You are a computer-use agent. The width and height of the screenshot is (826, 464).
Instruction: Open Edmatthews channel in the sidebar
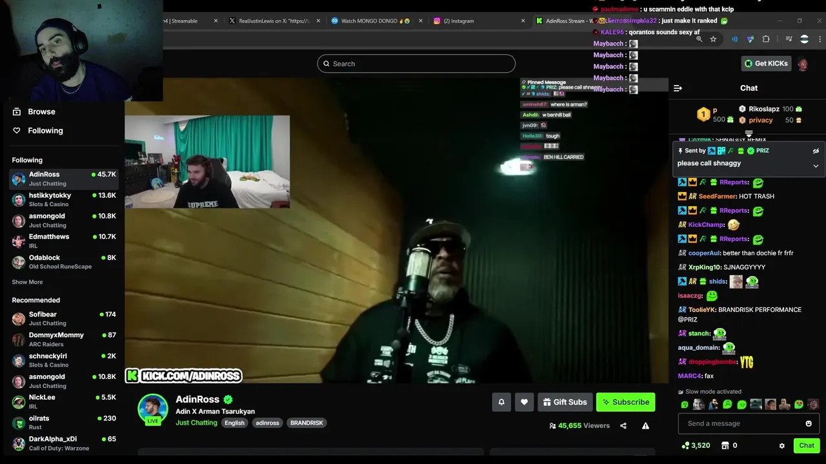click(x=64, y=240)
